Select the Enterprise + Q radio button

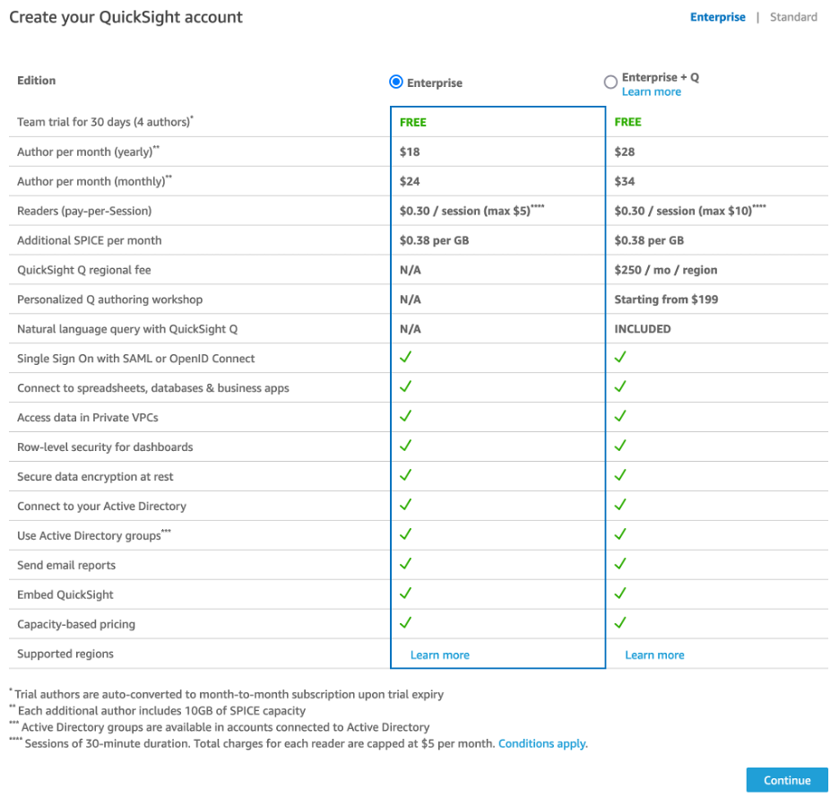point(610,82)
